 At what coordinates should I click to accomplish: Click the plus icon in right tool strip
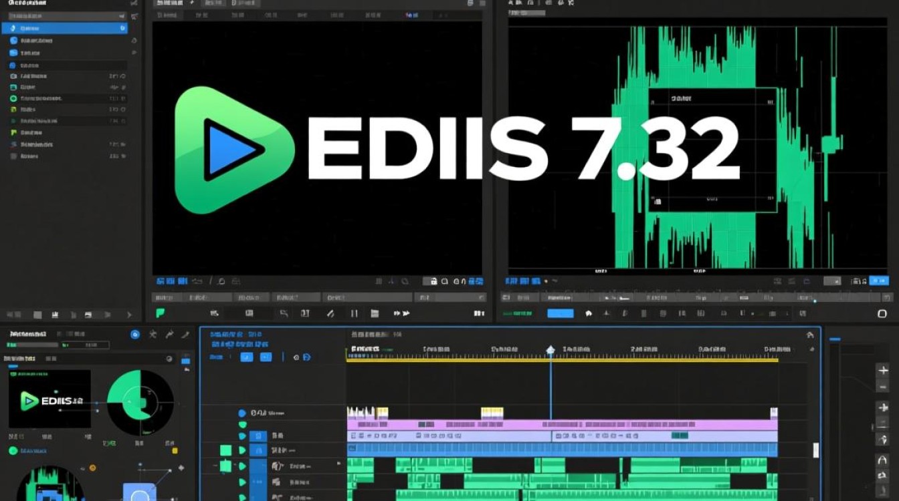pyautogui.click(x=883, y=371)
